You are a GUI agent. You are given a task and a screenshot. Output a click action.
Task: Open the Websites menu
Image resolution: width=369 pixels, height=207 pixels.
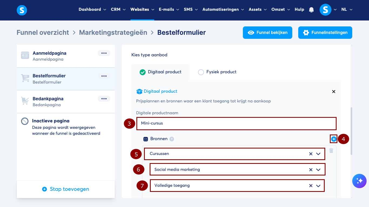pos(142,9)
